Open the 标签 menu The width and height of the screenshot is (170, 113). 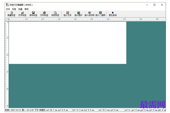tap(14, 9)
